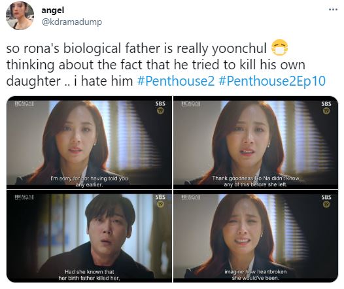Open the top-right image 'Thank goodness Ro Na didn't know'
The image size is (344, 289).
pos(256,143)
